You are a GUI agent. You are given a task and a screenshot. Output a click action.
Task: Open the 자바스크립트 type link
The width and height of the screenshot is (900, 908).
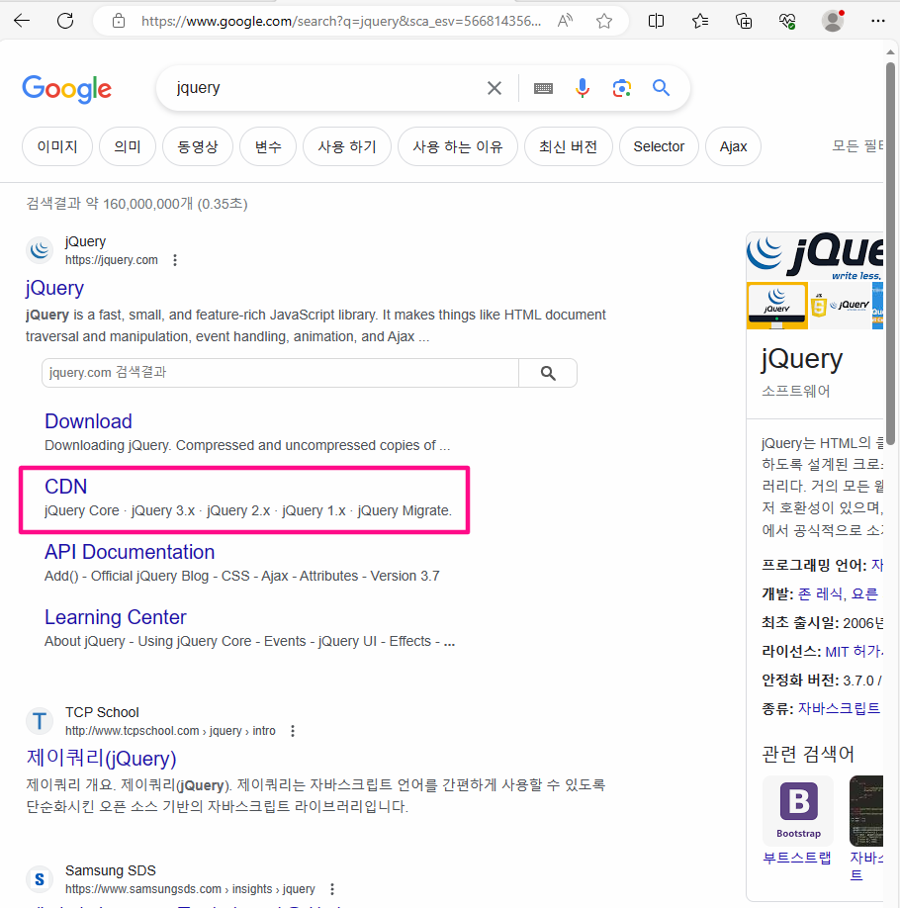coord(839,708)
